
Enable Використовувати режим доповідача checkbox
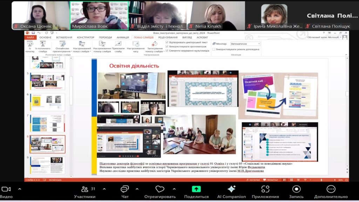(x=214, y=49)
